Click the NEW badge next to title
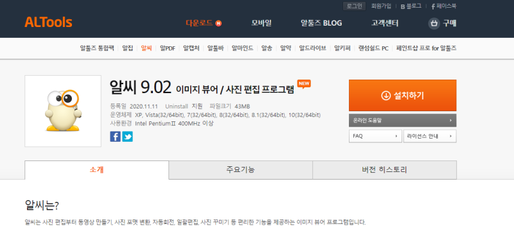 pyautogui.click(x=304, y=84)
